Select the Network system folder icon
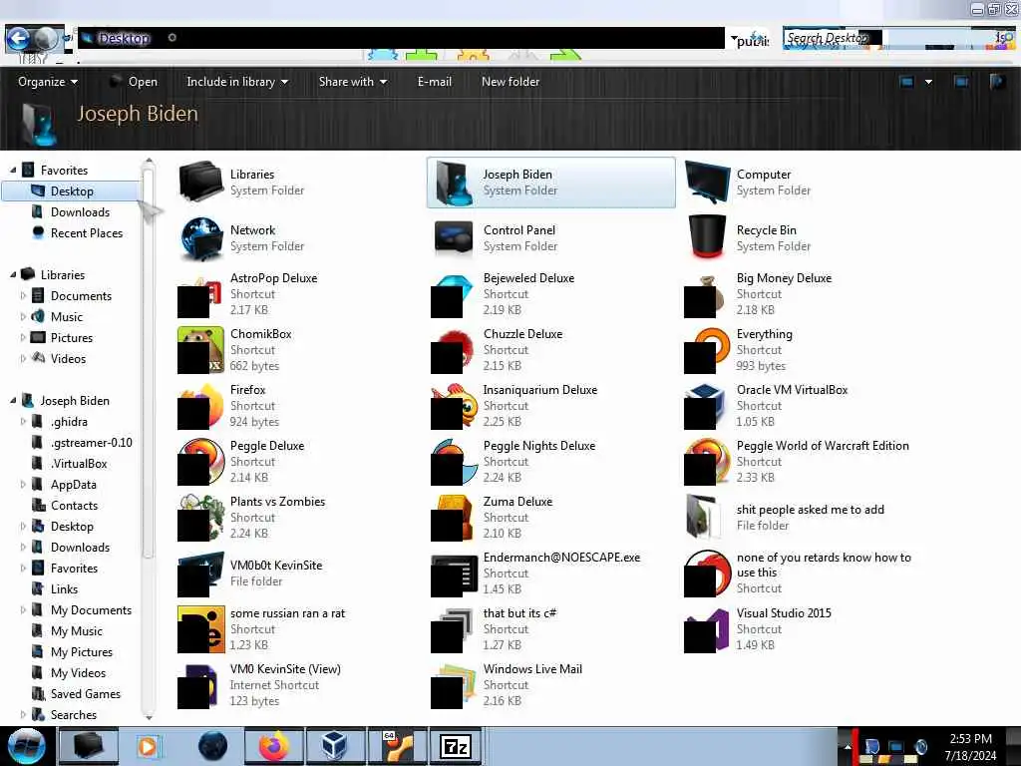 (200, 238)
